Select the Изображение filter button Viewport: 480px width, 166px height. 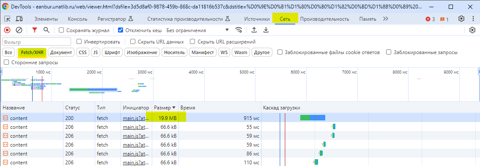coord(142,52)
